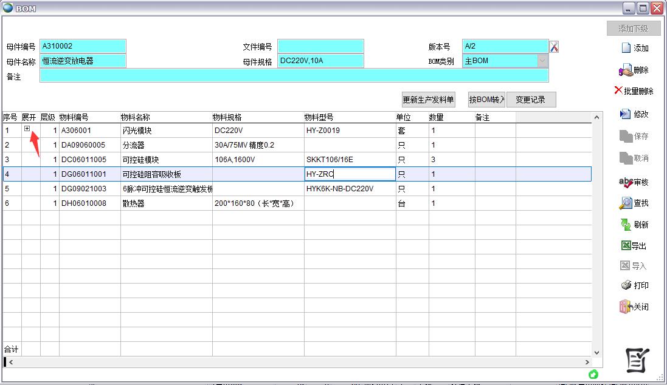This screenshot has width=667, height=385.
Task: Click the 文件编号 input field
Action: point(320,47)
